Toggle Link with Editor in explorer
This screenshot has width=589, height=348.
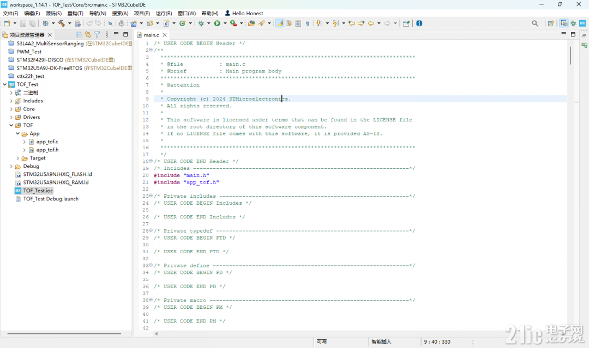(88, 34)
